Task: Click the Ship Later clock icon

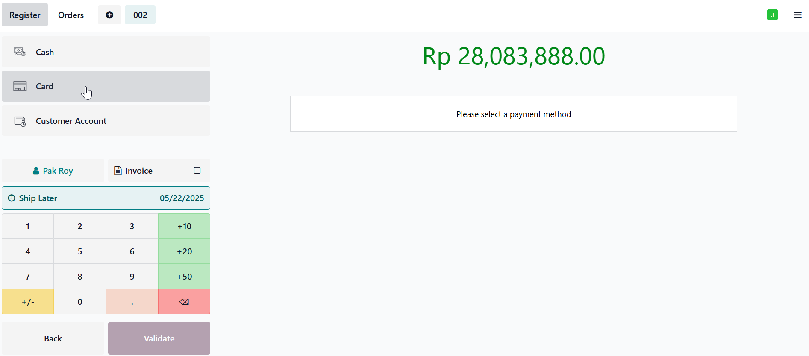Action: [12, 198]
